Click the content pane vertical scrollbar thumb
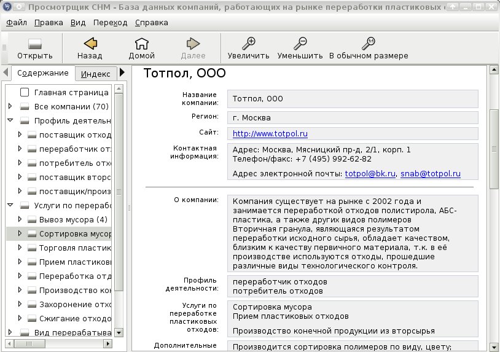Screen dimensions: 500x352 (x=494, y=149)
